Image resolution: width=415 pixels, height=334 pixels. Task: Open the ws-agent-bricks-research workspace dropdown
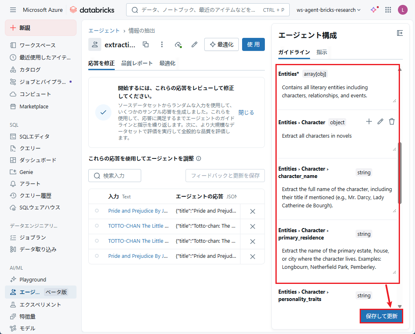coord(329,10)
